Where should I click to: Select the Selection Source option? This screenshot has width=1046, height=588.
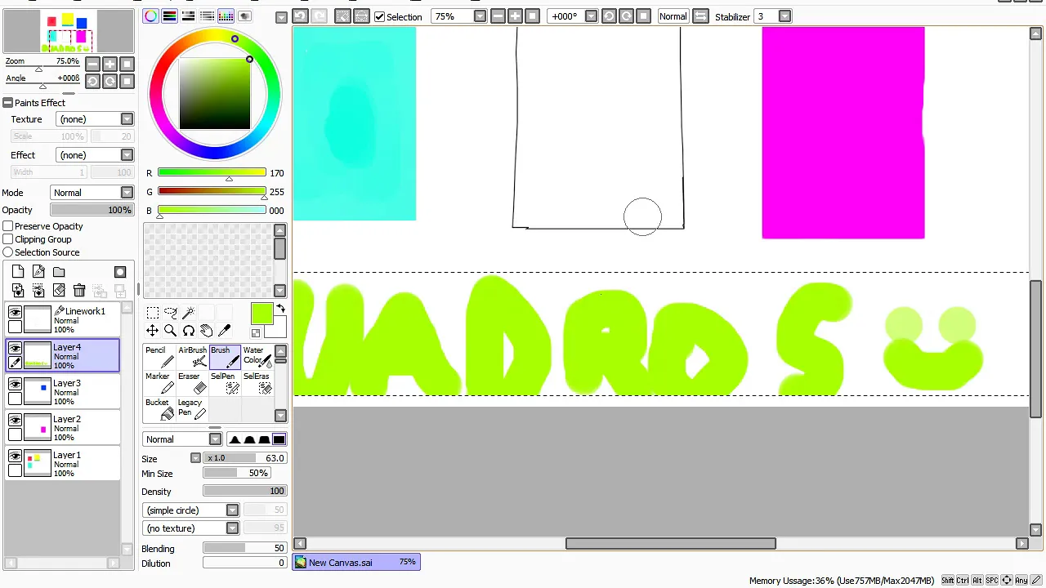(8, 252)
